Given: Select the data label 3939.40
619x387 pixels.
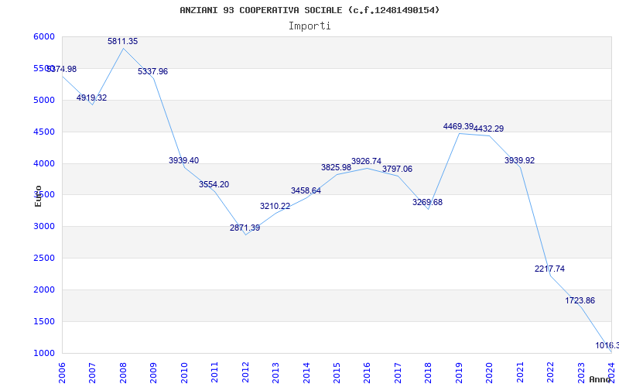Looking at the screenshot, I should tap(184, 160).
